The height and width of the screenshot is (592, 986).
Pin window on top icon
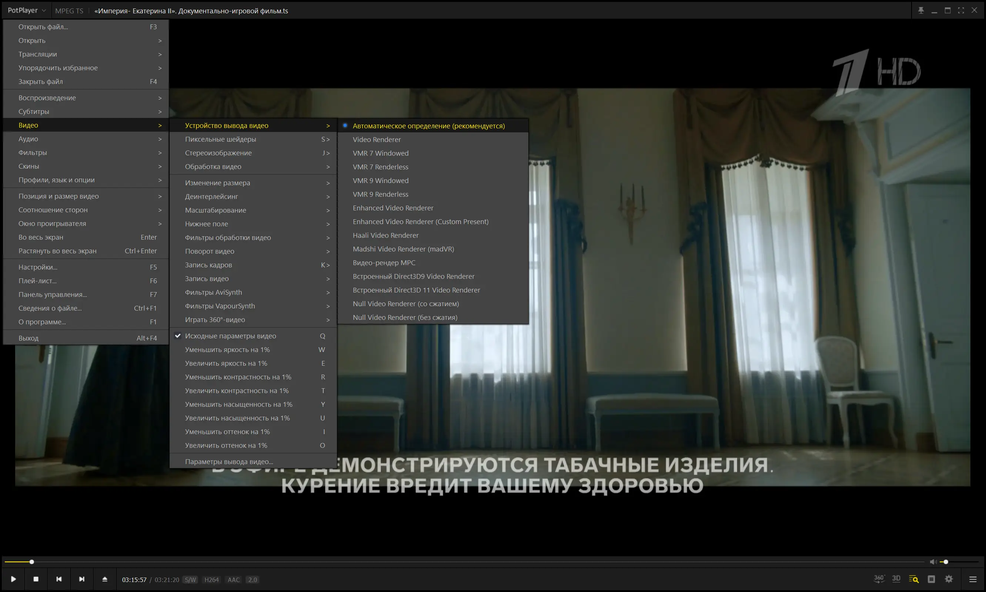(921, 10)
